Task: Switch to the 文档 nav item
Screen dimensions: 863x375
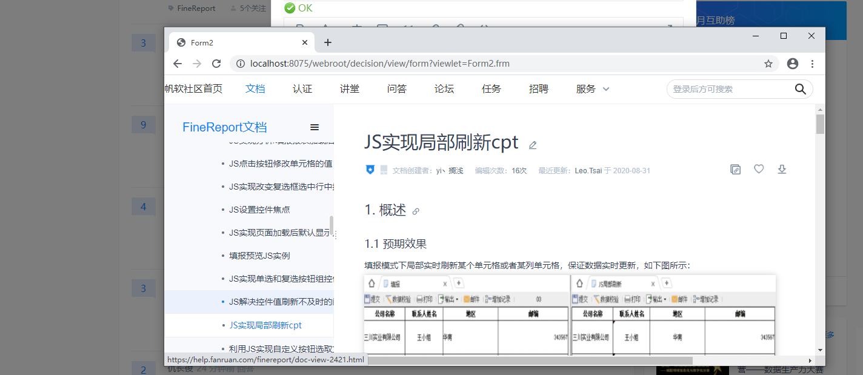Action: tap(255, 89)
